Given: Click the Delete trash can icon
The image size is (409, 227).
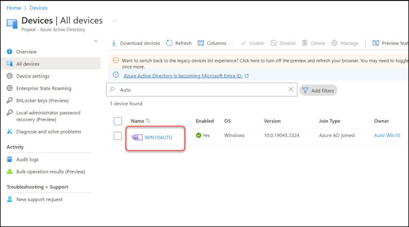Looking at the screenshot, I should tap(304, 43).
